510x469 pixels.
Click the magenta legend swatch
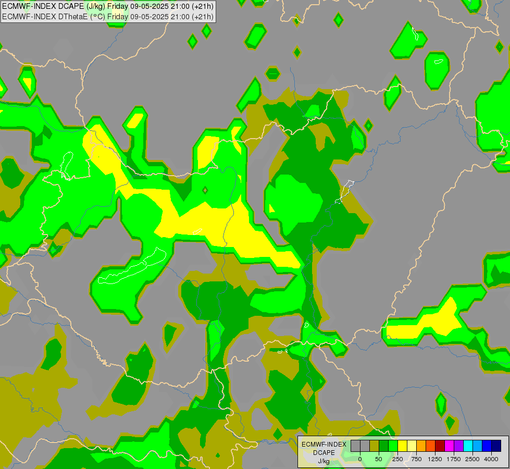[449, 446]
